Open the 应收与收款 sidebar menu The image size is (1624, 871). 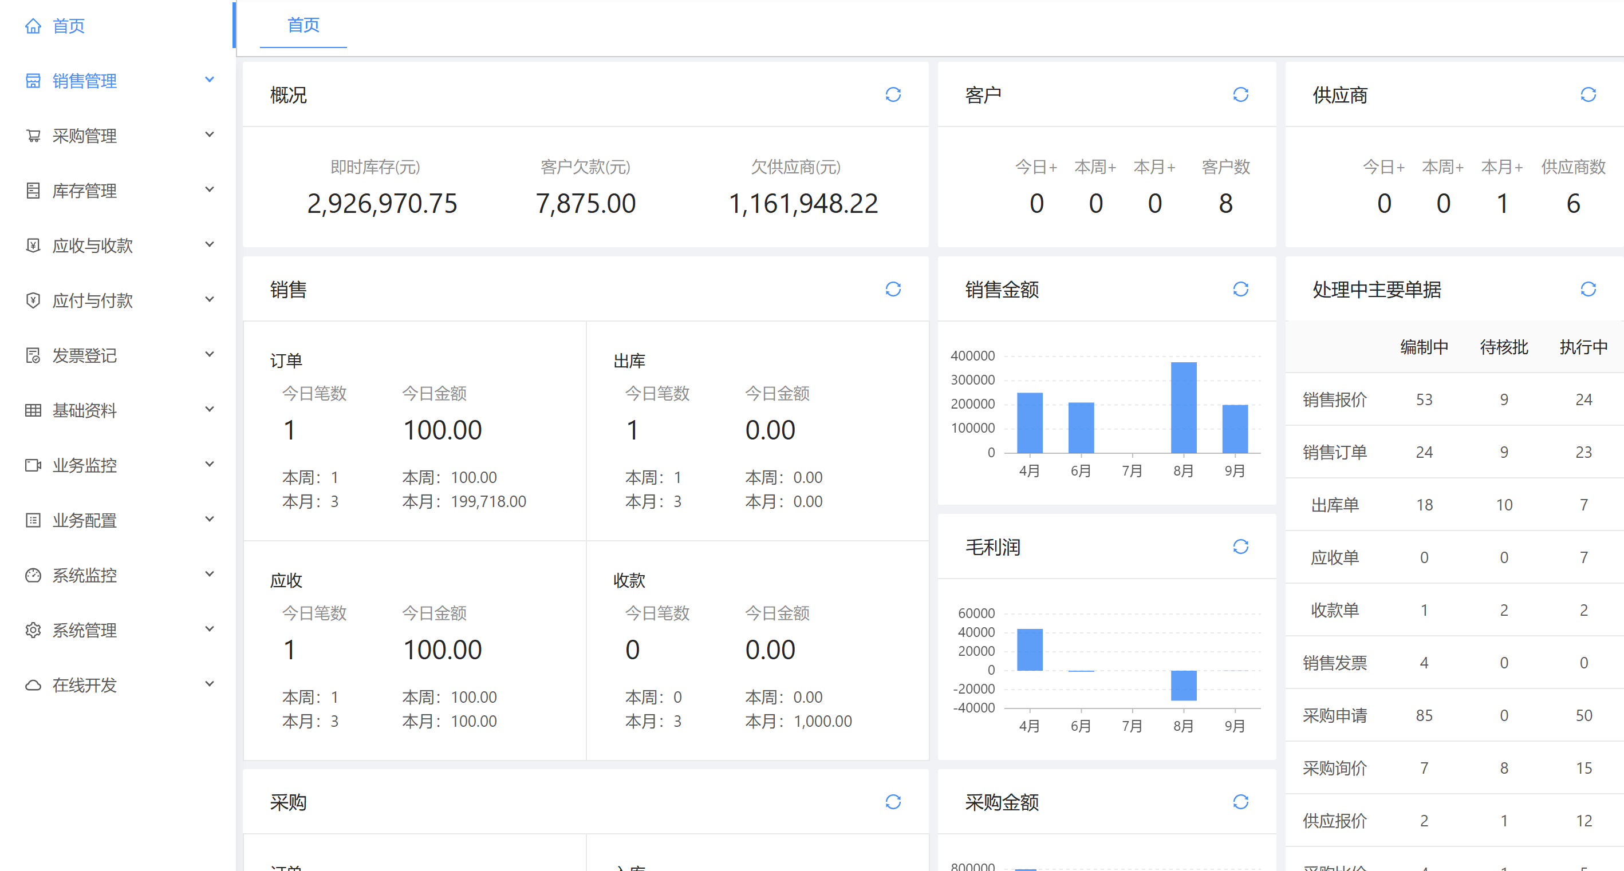coord(118,245)
